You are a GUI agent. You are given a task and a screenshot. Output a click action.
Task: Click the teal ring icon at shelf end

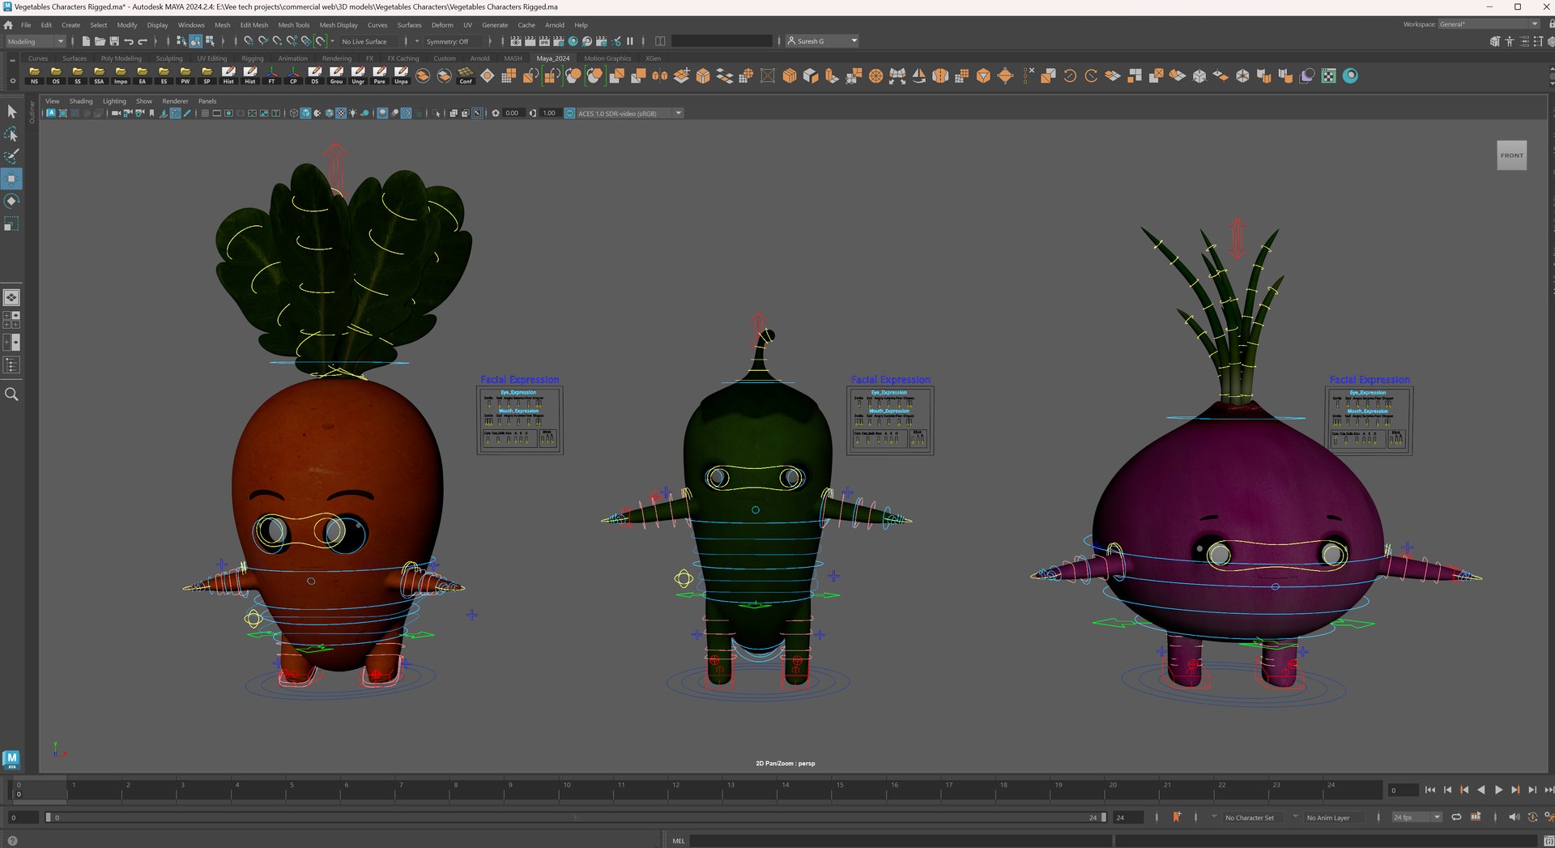1350,75
